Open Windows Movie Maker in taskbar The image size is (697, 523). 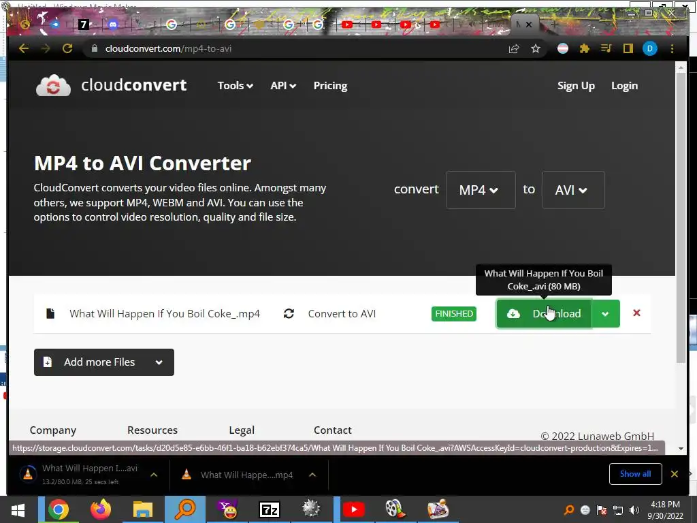(x=394, y=509)
